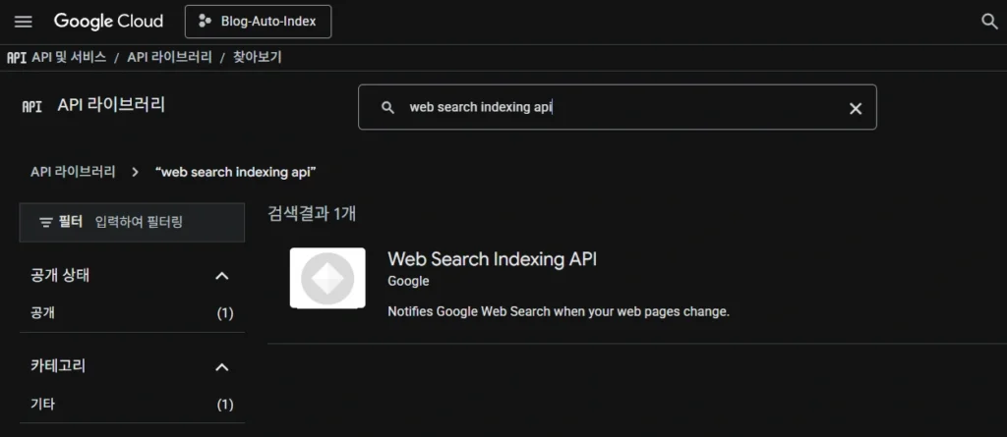Click the API icon beside API 라이브러리 heading

coord(32,106)
